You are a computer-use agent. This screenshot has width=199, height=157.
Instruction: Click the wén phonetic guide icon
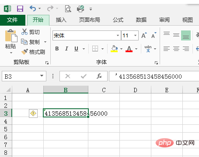(x=148, y=49)
